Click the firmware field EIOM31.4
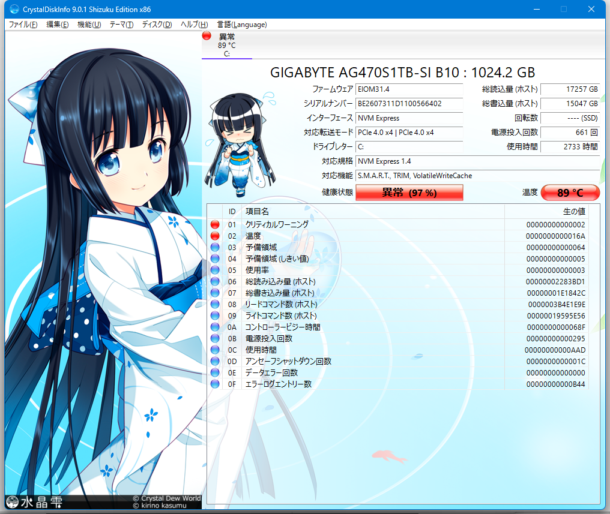 click(409, 89)
